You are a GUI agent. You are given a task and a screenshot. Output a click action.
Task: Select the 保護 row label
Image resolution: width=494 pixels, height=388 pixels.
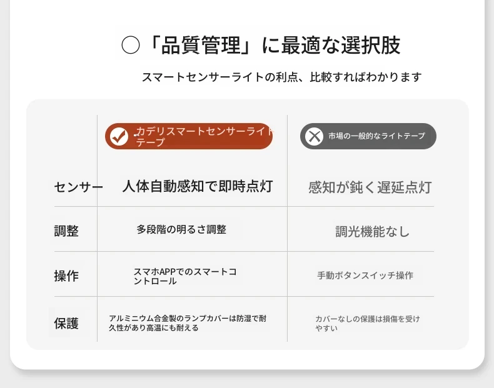[x=66, y=323]
